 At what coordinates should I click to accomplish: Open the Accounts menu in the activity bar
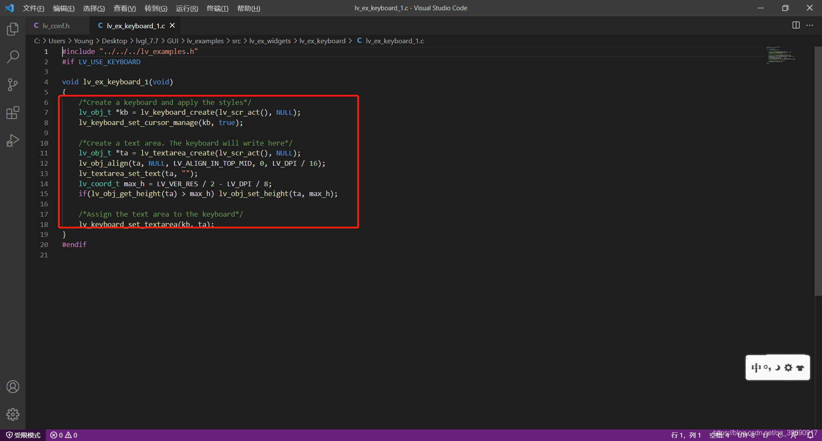click(x=13, y=387)
